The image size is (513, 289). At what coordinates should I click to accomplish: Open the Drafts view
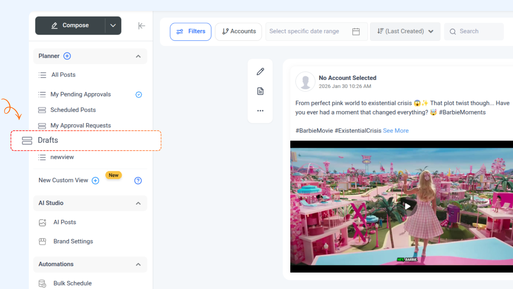(48, 140)
